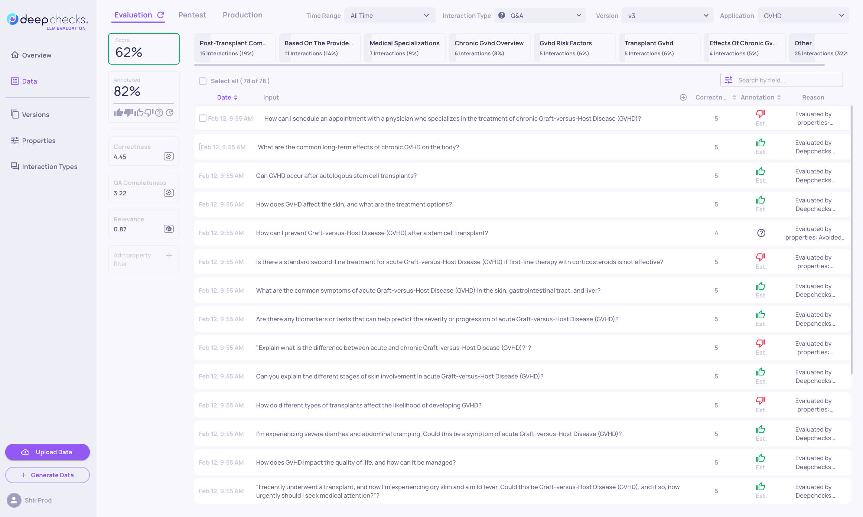This screenshot has width=863, height=517.
Task: Click the filled thumbs-down annotation filter
Action: tap(128, 113)
